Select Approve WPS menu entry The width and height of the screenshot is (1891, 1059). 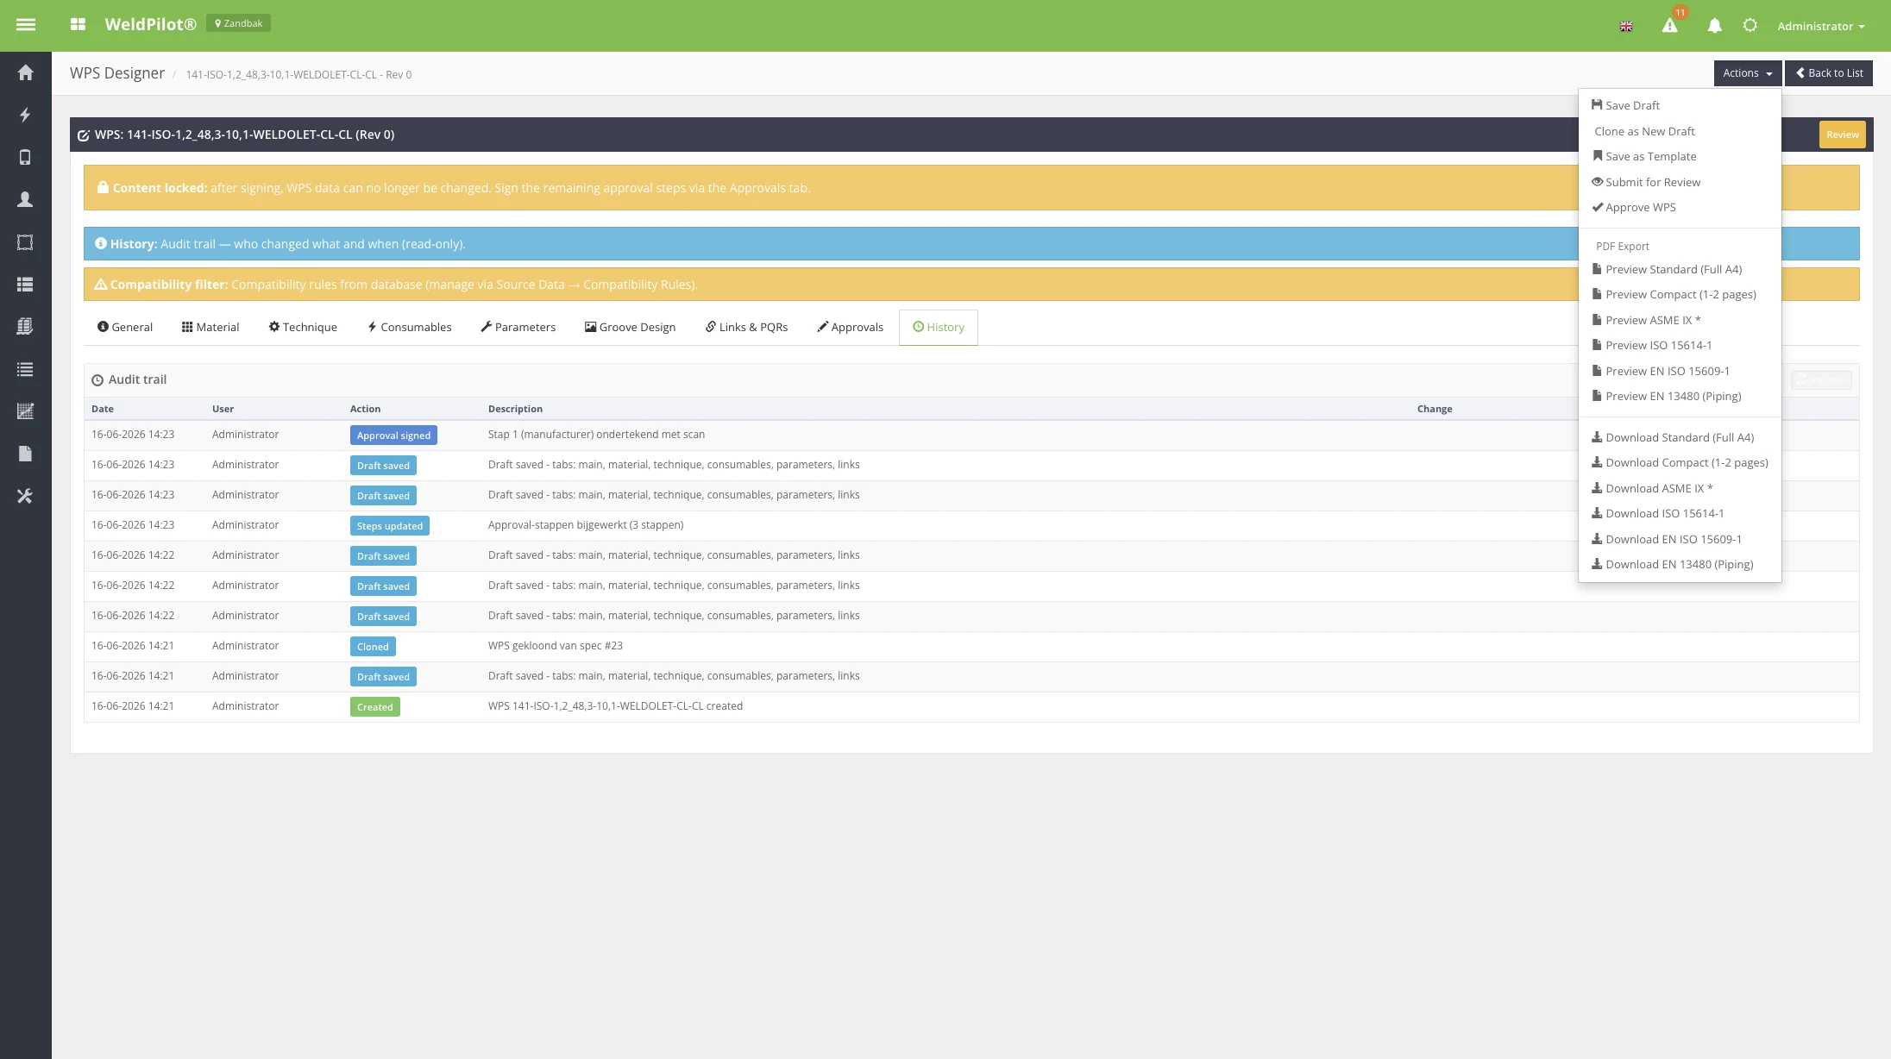click(x=1680, y=207)
